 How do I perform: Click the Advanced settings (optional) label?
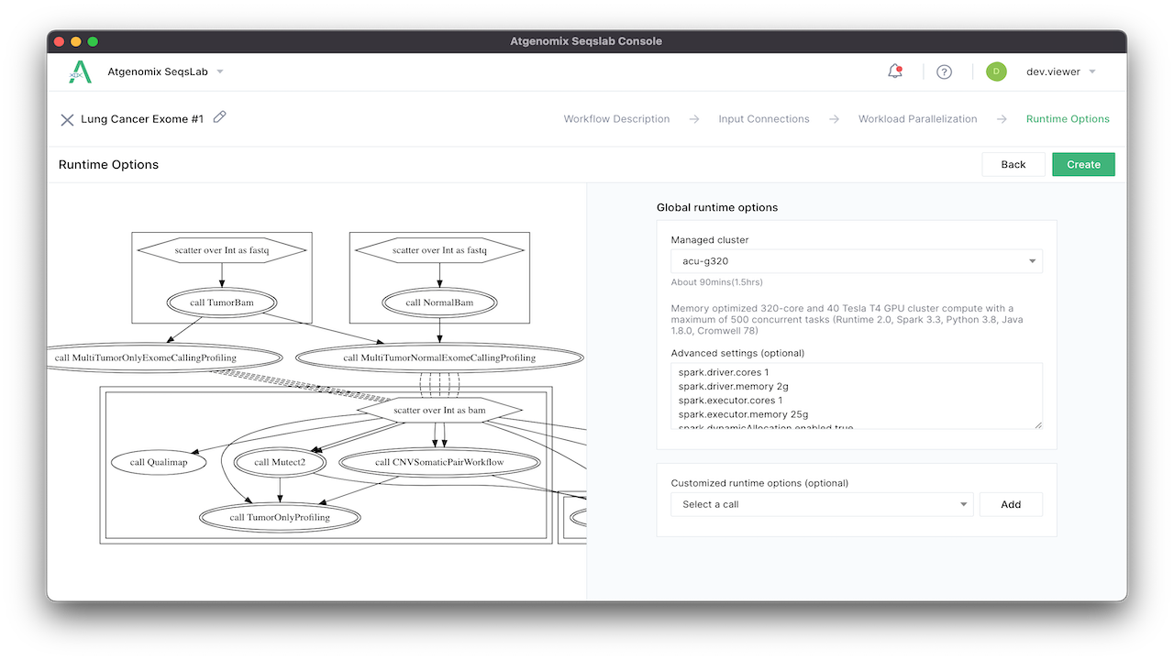[x=737, y=353]
